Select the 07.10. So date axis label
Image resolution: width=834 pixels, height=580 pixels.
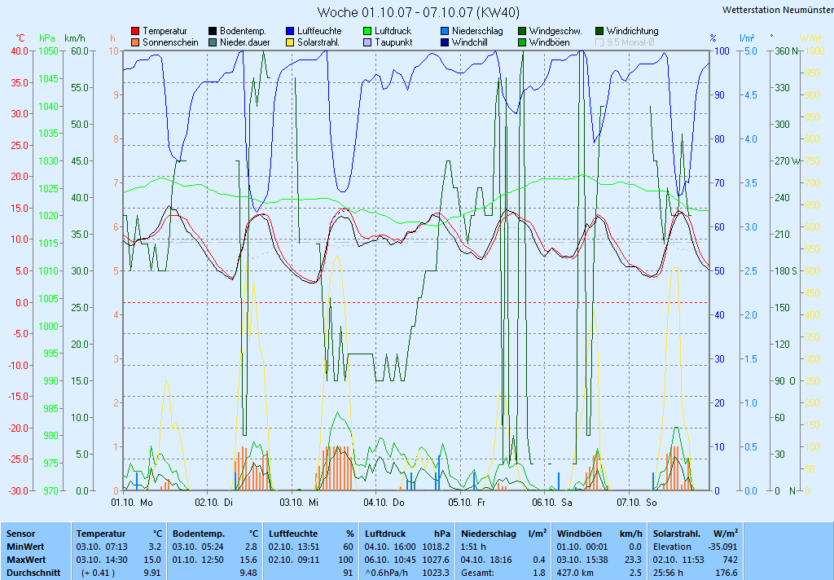point(637,503)
